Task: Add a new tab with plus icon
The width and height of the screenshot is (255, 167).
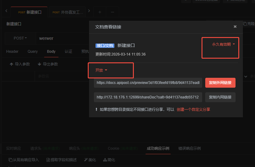Action: click(x=100, y=12)
